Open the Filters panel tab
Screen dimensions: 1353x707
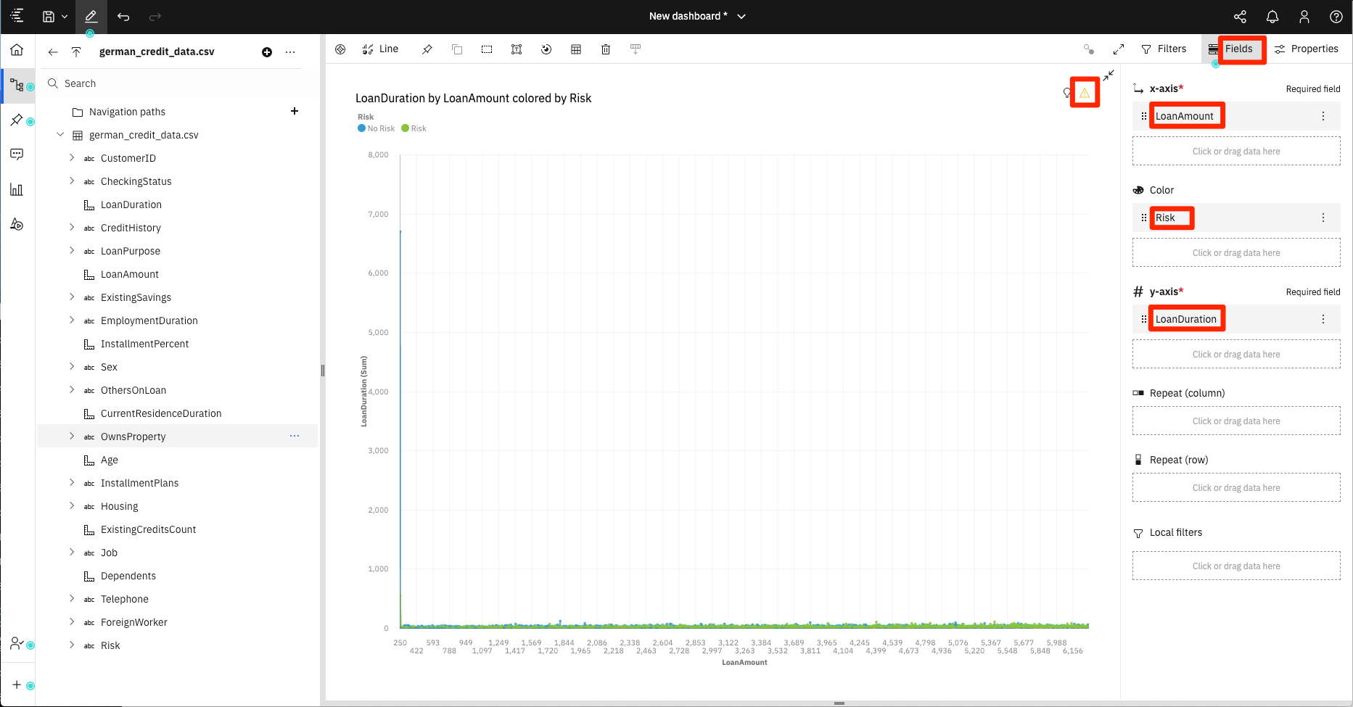coord(1164,49)
